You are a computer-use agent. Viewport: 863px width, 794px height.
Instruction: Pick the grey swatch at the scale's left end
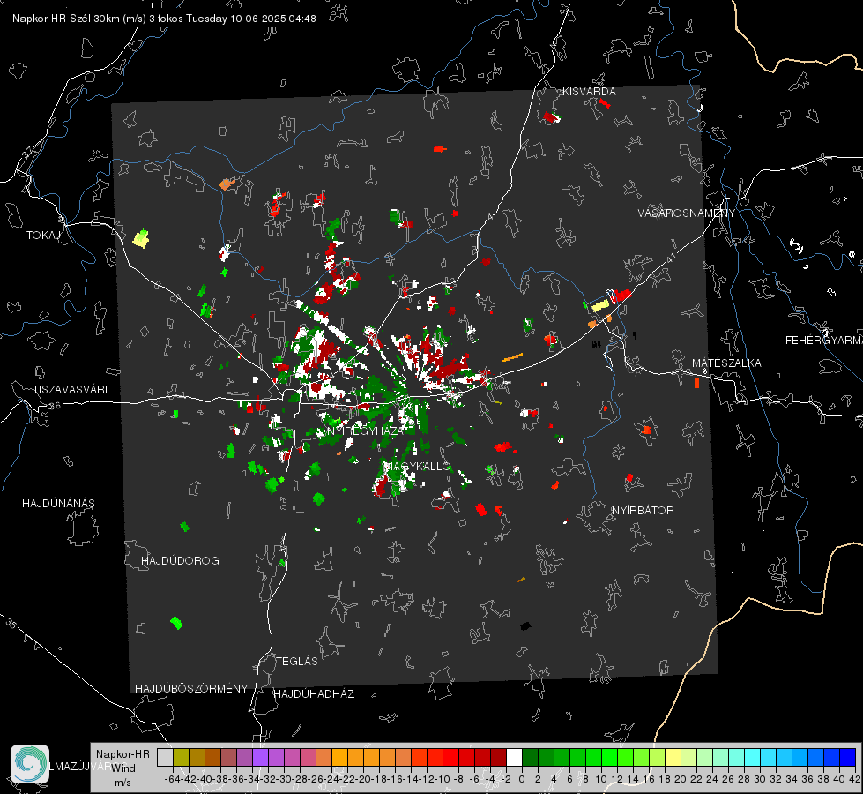click(165, 757)
